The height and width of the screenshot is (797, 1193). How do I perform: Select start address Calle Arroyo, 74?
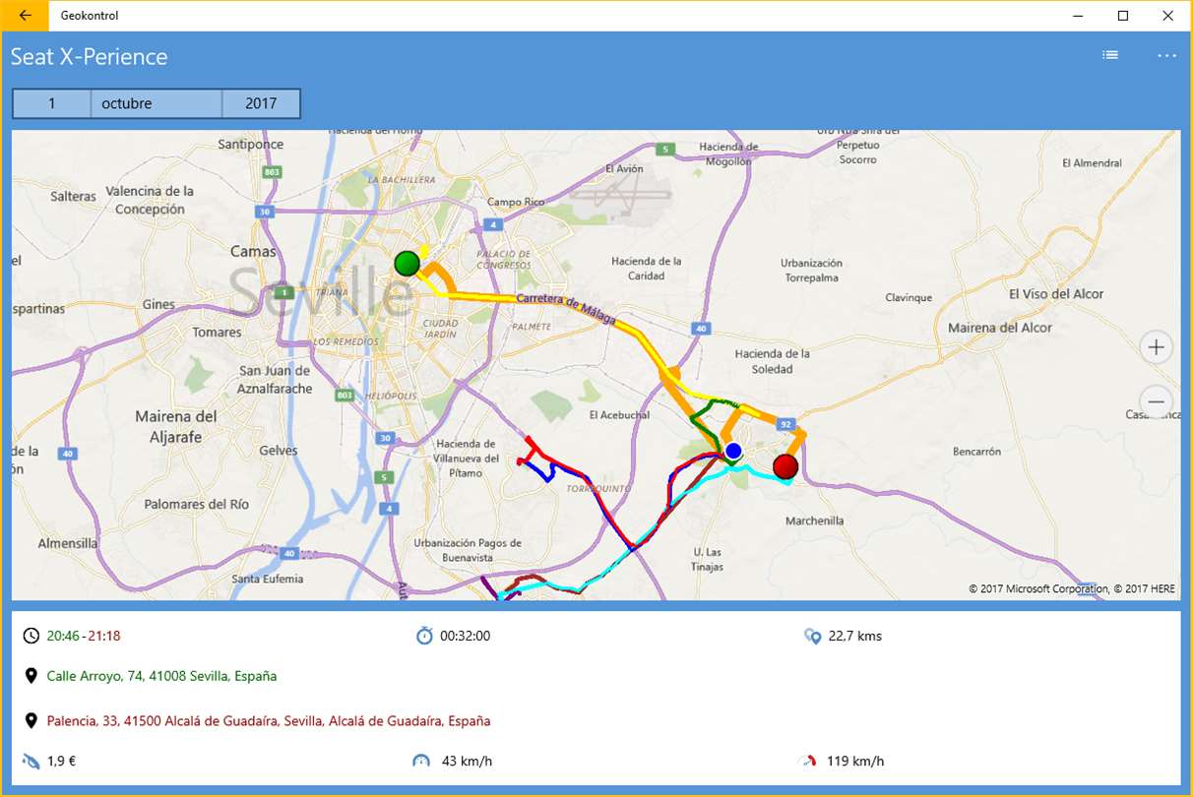pyautogui.click(x=161, y=676)
